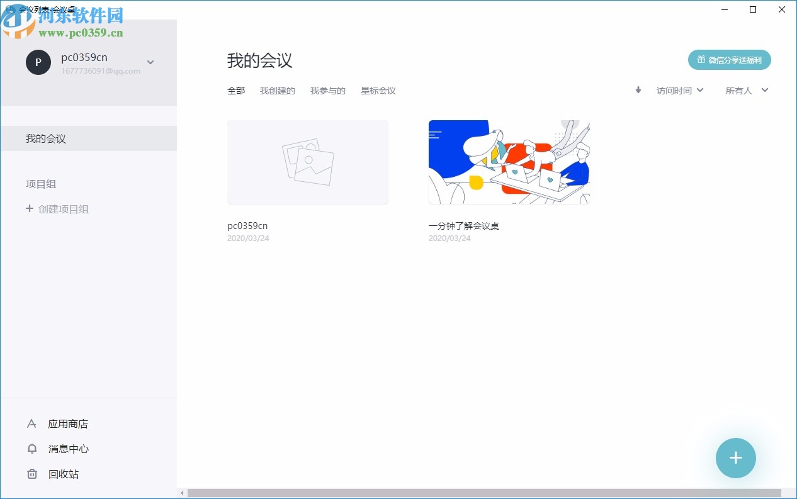Screen dimensions: 797x499
Task: Open 应用商店 via the A icon
Action: (32, 423)
